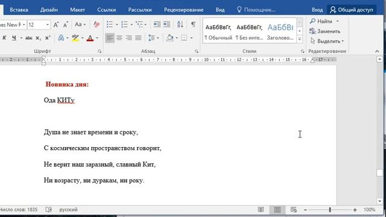
Task: Open the line spacing options
Action: click(151, 38)
